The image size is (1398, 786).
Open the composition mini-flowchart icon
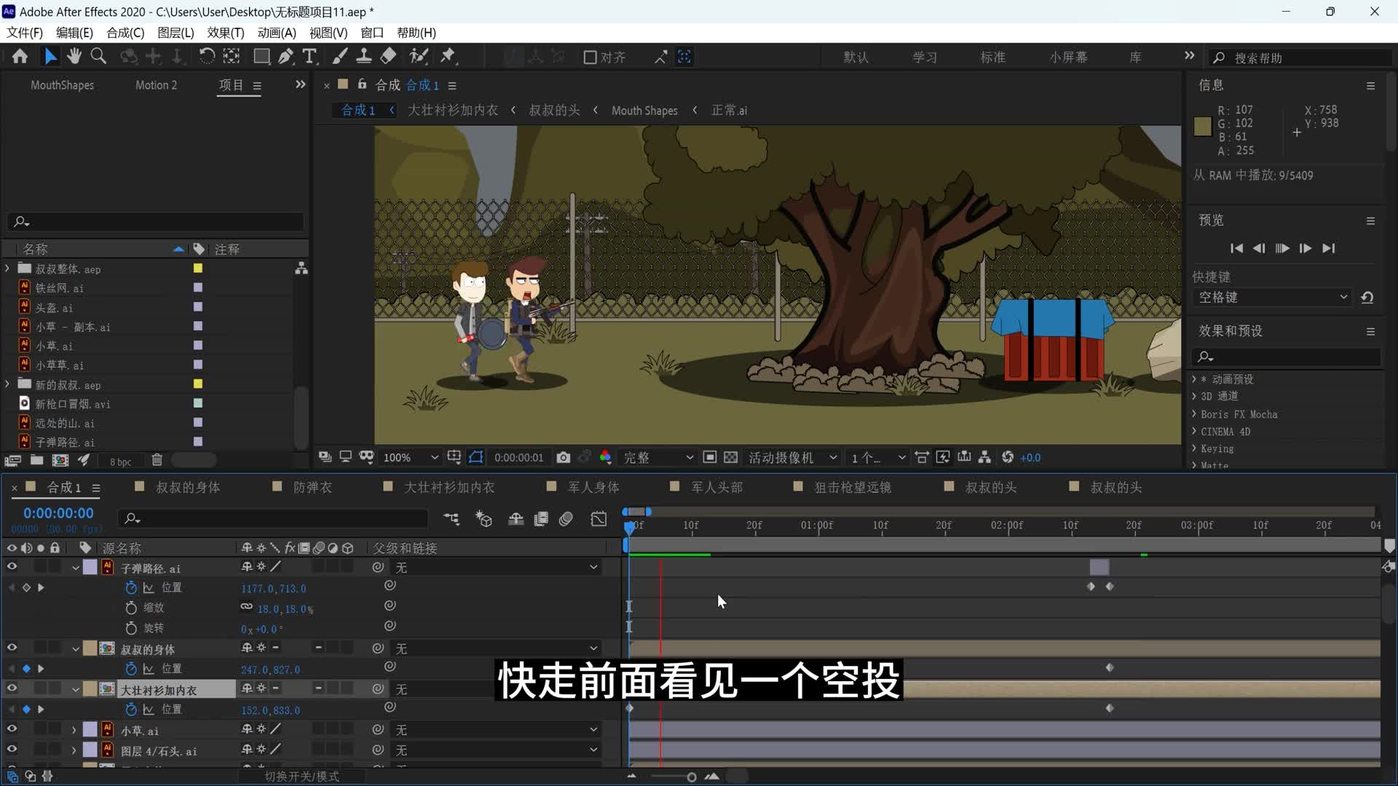(x=451, y=519)
